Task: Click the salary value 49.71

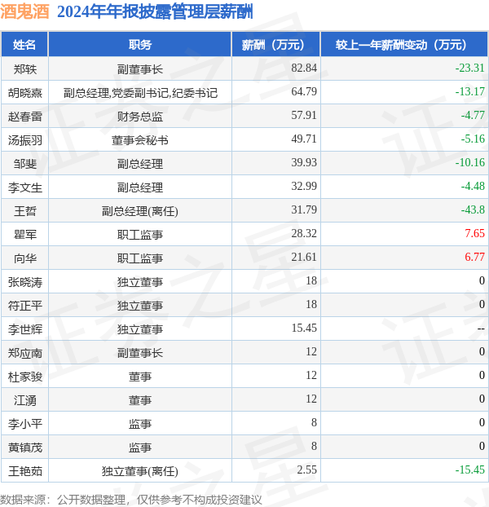Action: [304, 139]
